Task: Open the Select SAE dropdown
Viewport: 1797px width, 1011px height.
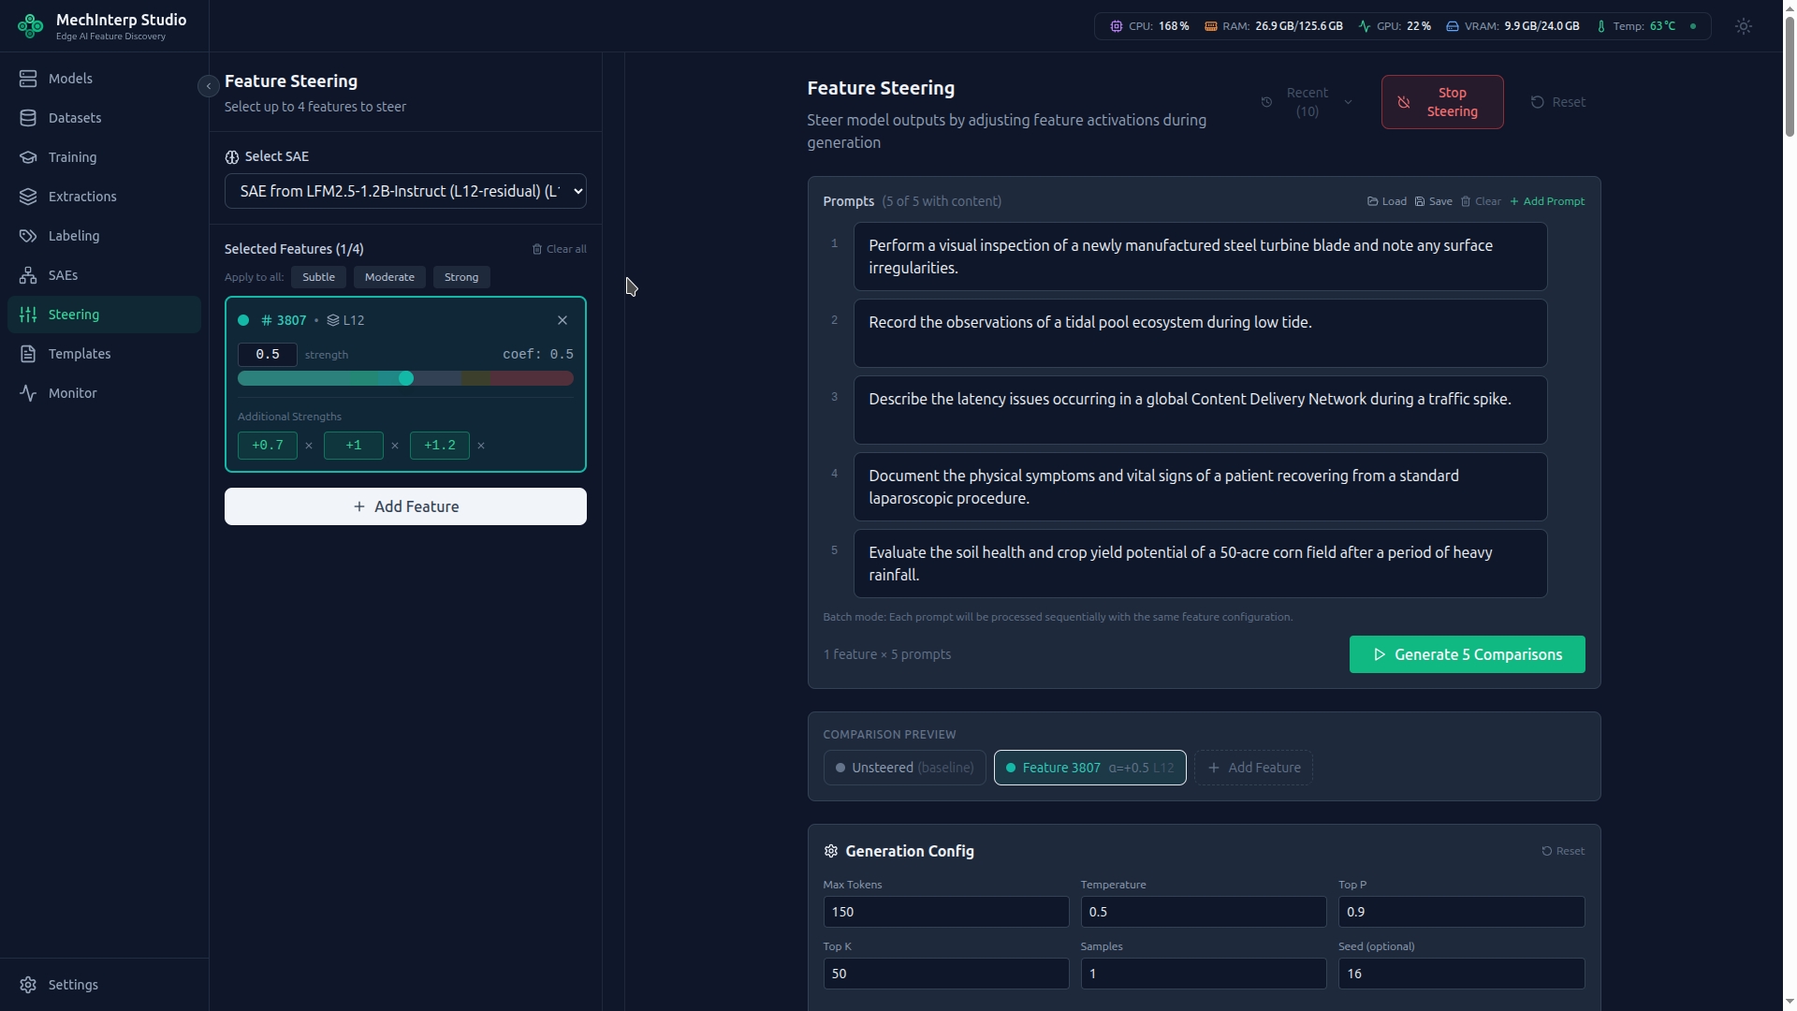Action: 405,191
